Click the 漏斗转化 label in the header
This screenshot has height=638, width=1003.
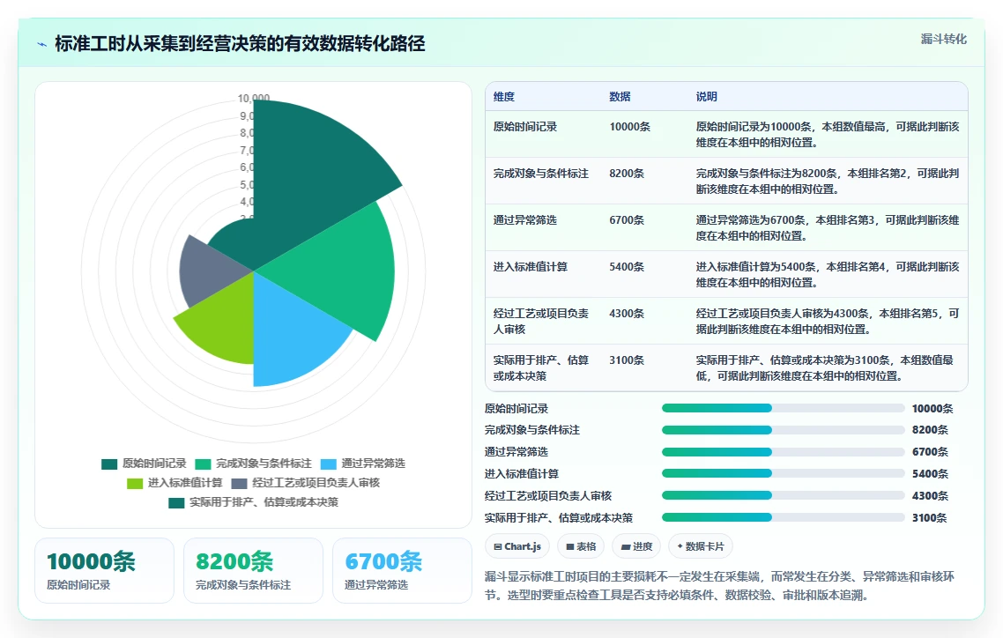coord(944,39)
